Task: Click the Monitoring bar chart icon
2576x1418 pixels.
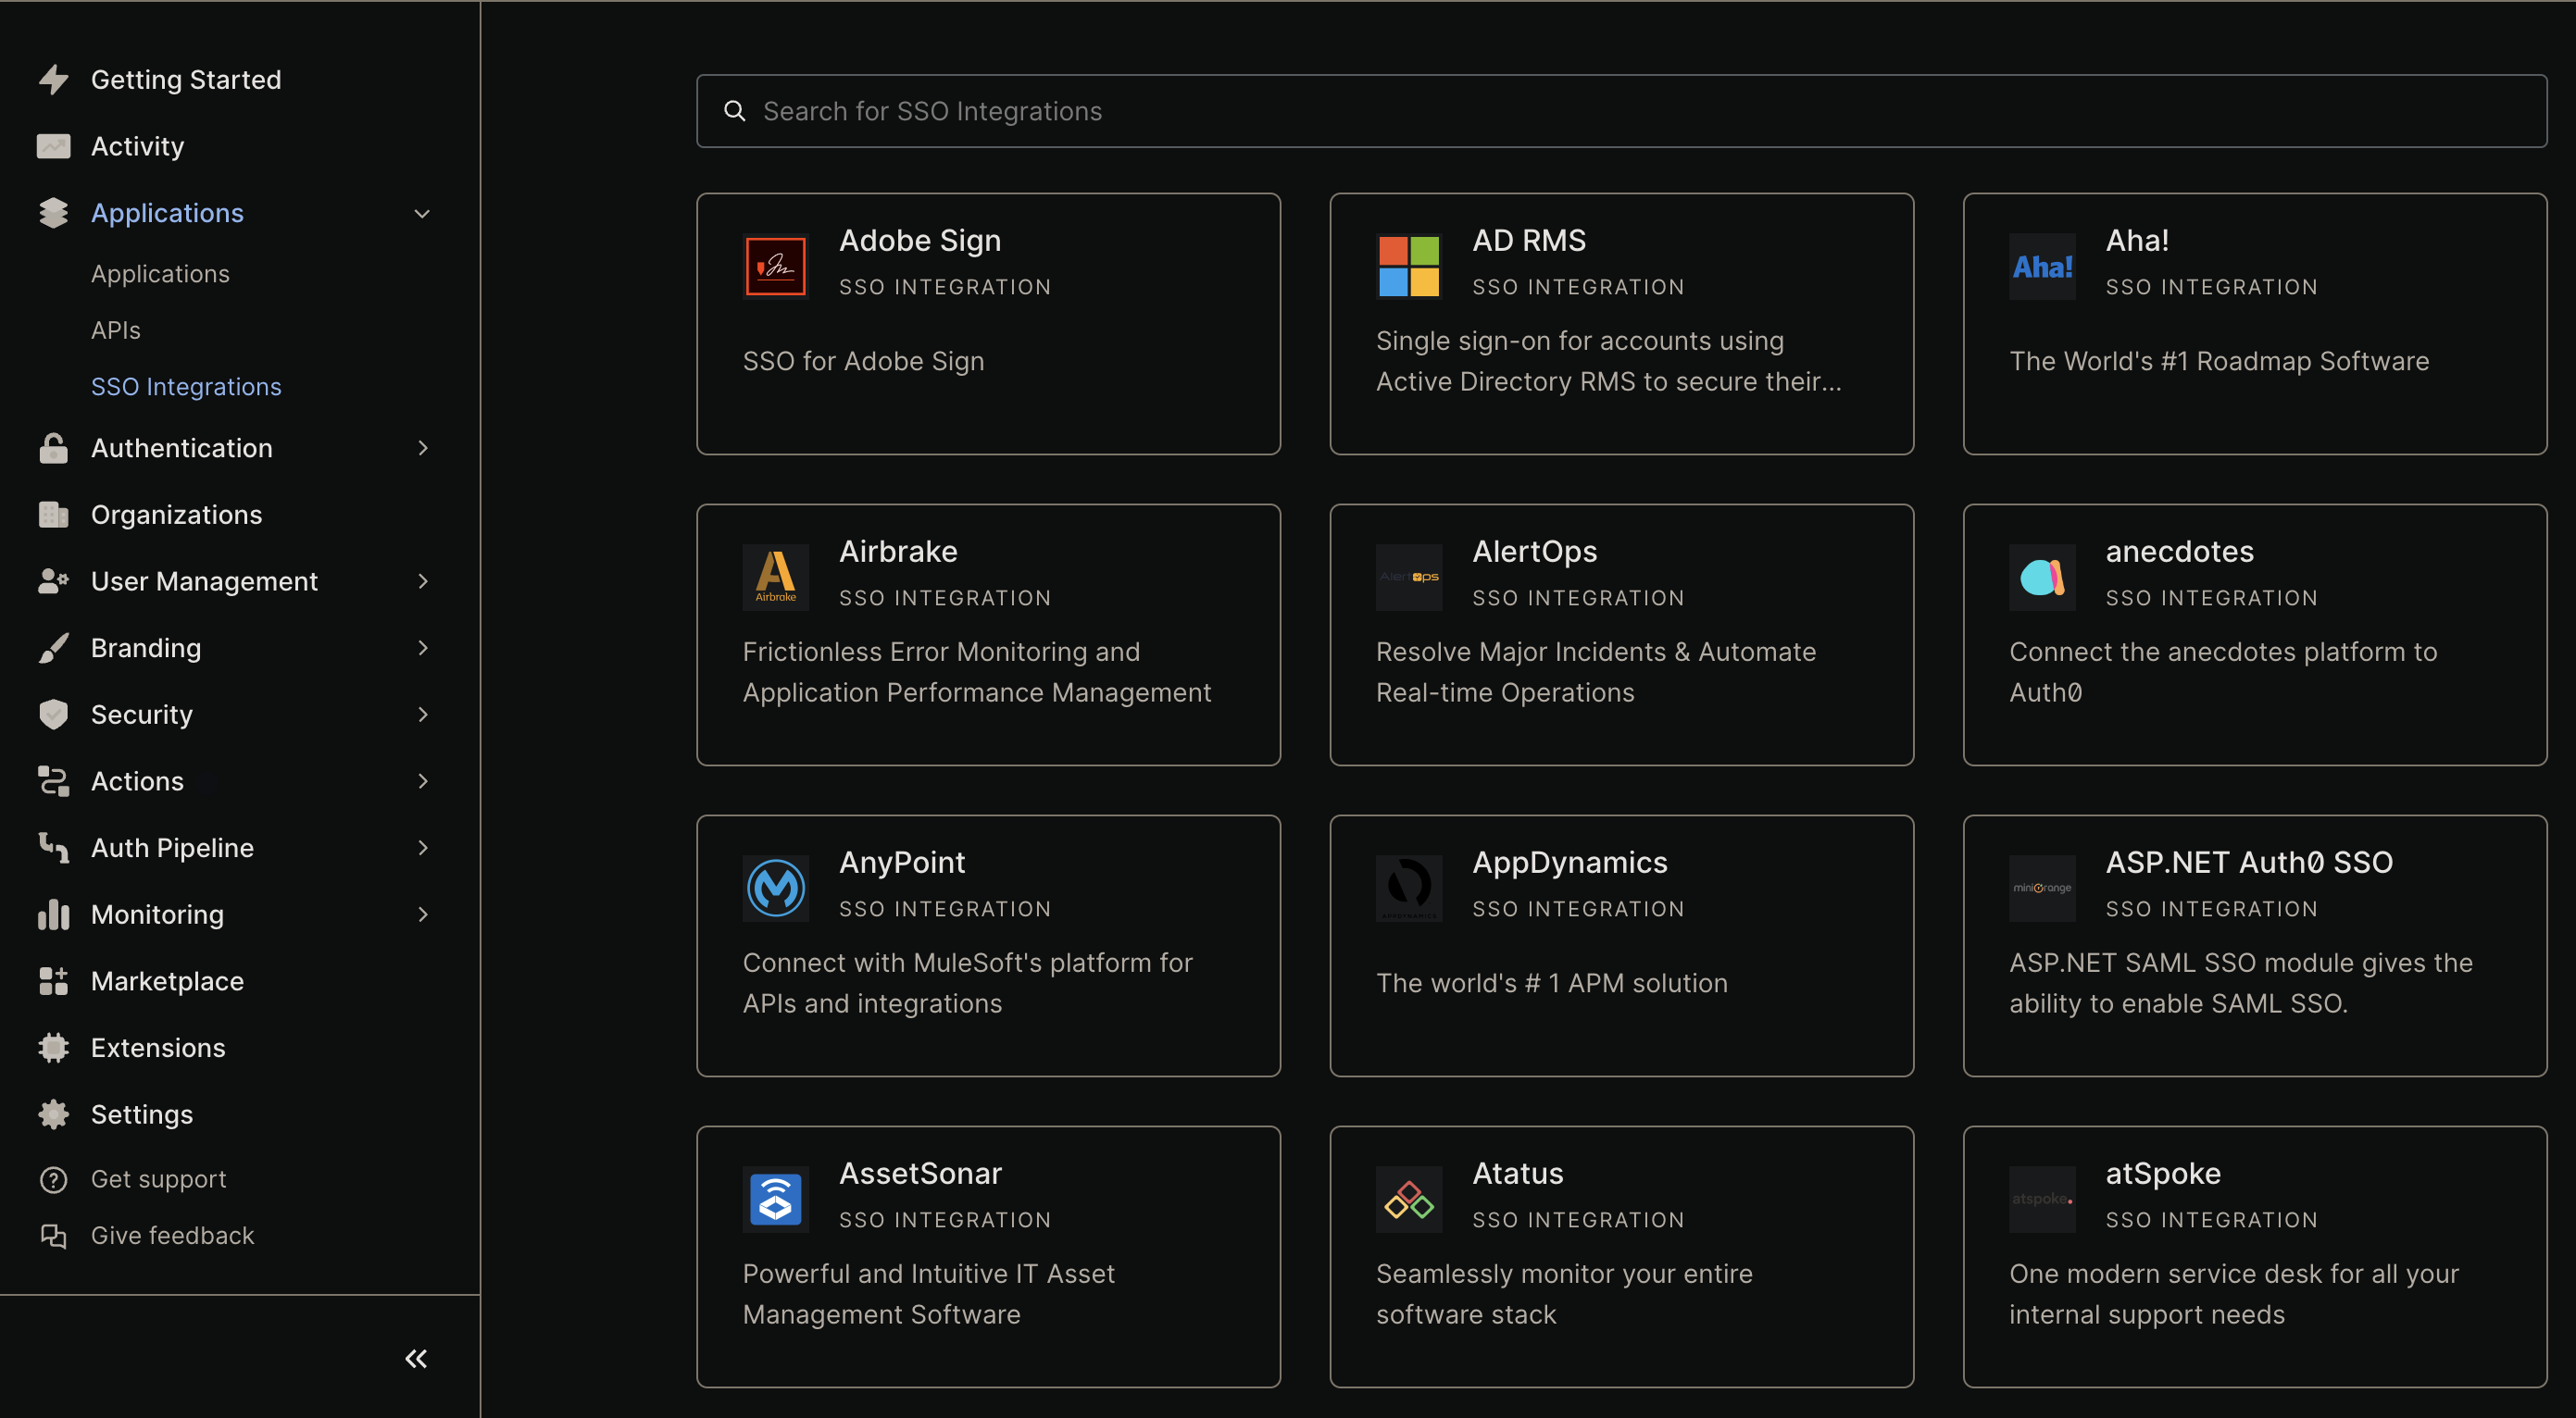Action: coord(53,914)
